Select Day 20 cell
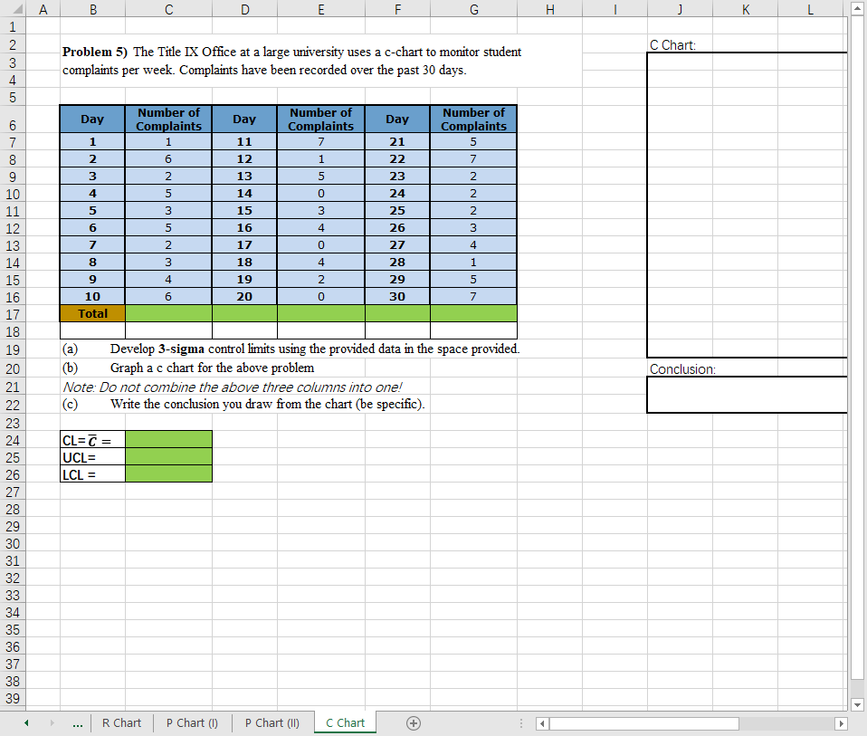This screenshot has width=867, height=736. click(244, 296)
